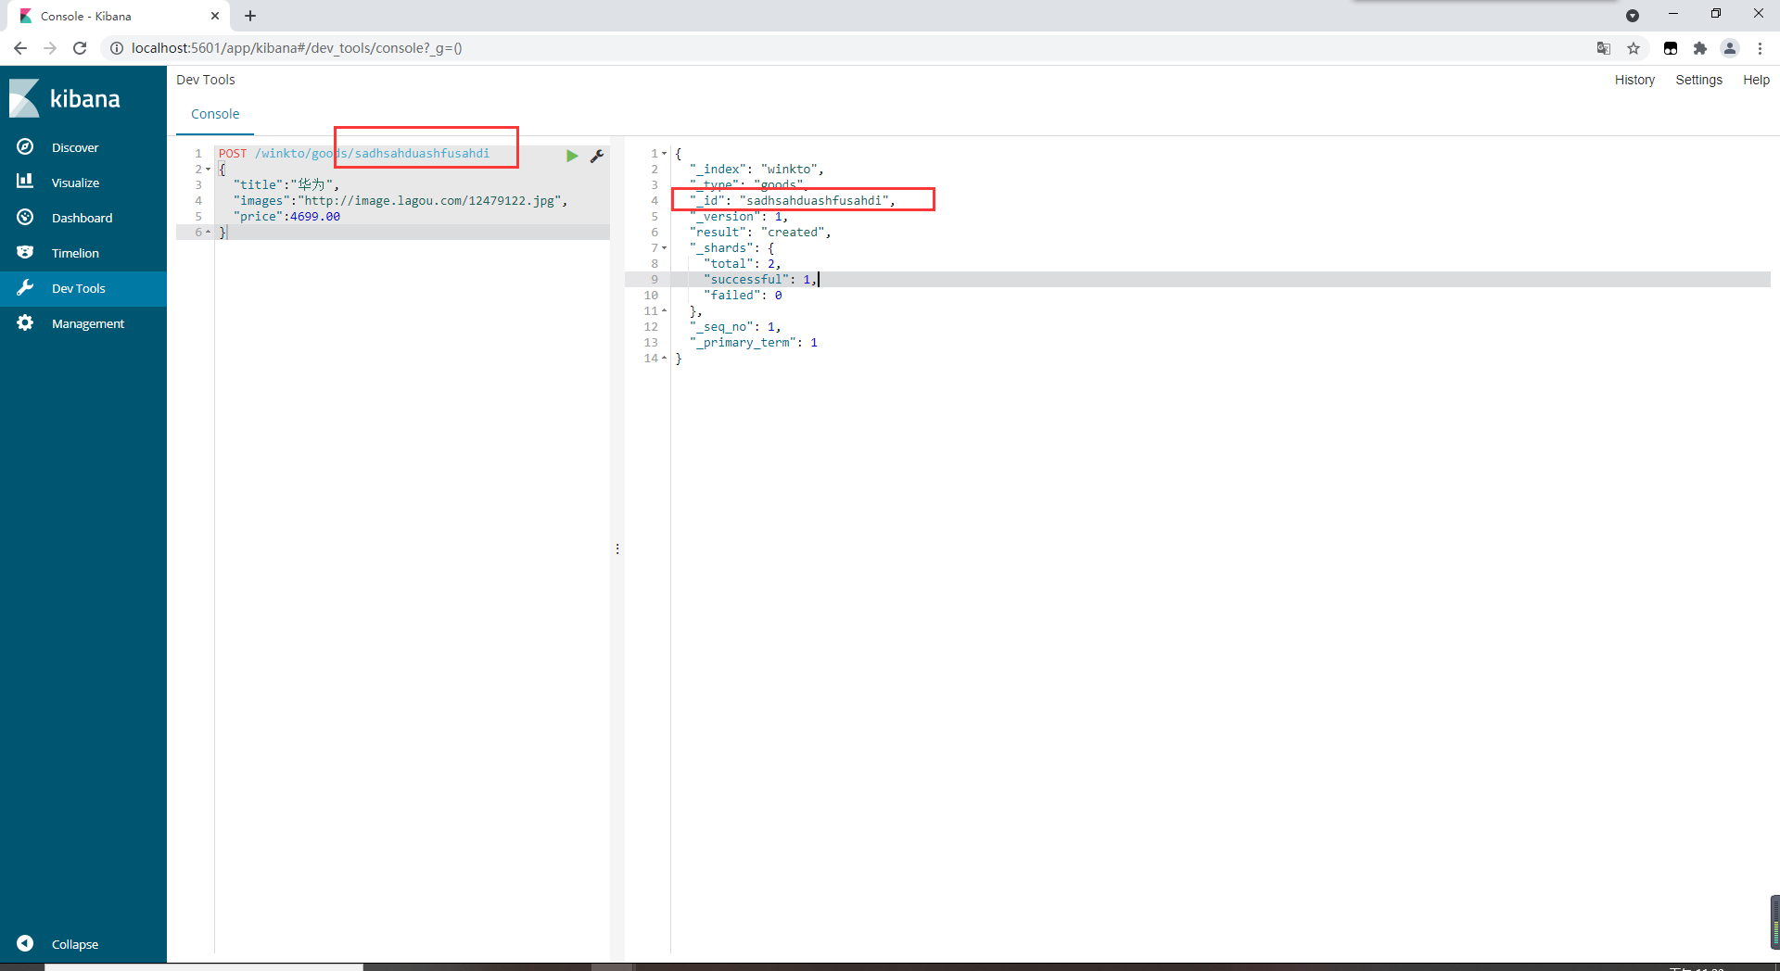Viewport: 1780px width, 971px height.
Task: Click the "_seq_no": 1 line
Action: click(735, 327)
